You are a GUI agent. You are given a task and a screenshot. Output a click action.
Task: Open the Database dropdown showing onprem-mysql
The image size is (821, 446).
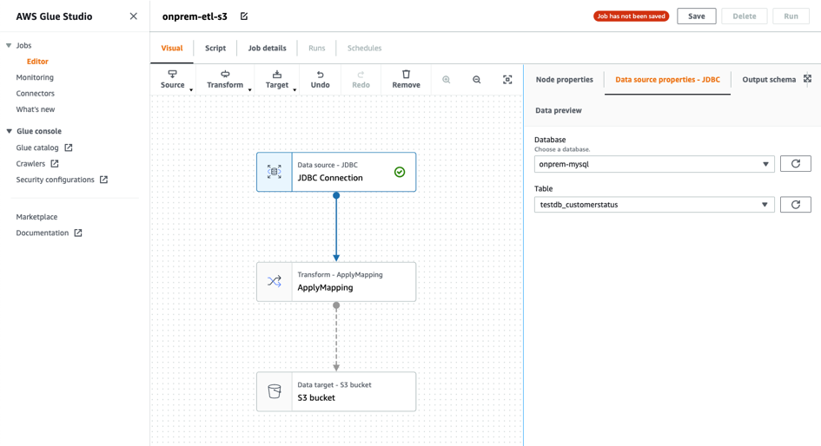pyautogui.click(x=654, y=164)
